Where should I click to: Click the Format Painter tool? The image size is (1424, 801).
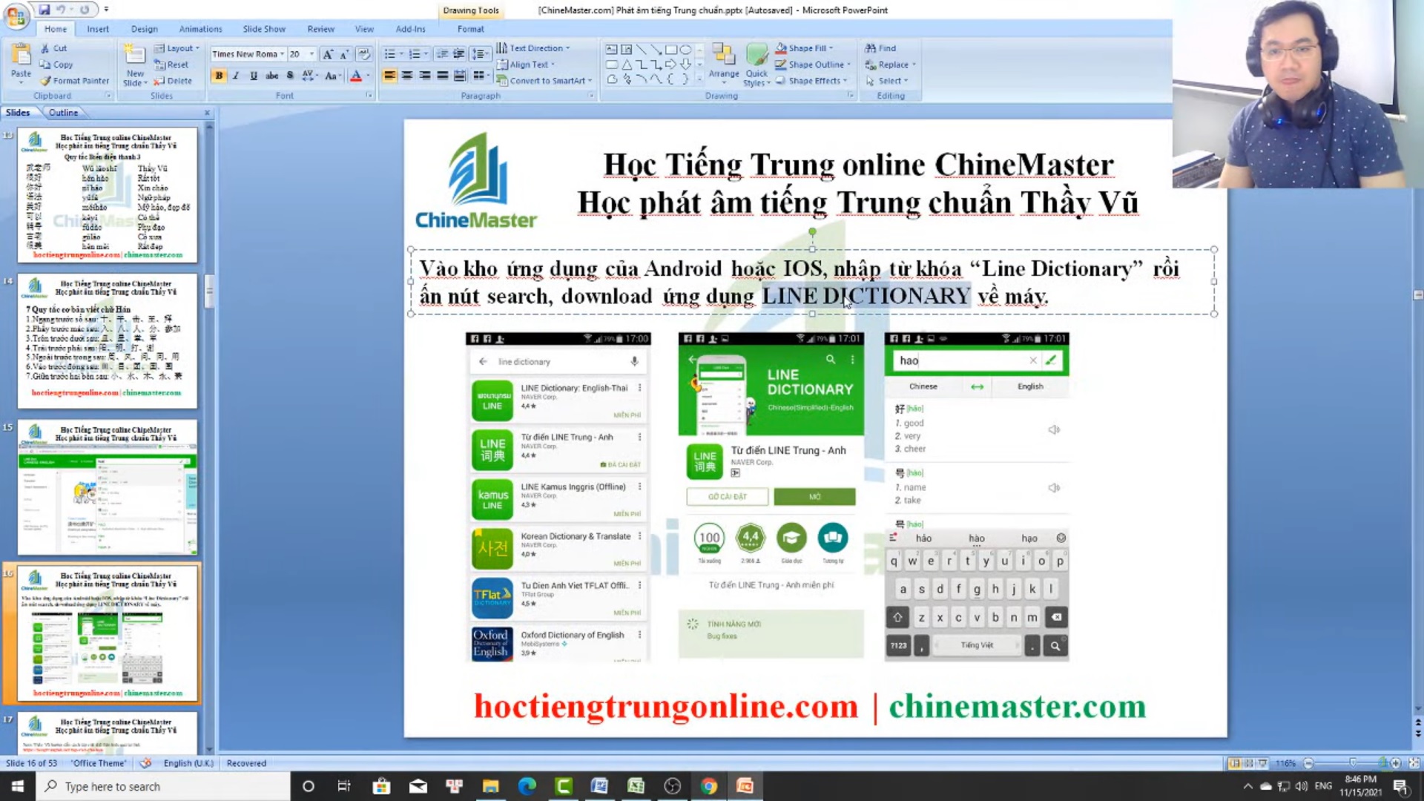pyautogui.click(x=75, y=81)
